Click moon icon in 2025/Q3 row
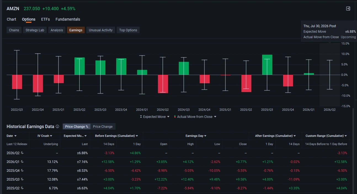The image size is (357, 194). tap(22, 179)
